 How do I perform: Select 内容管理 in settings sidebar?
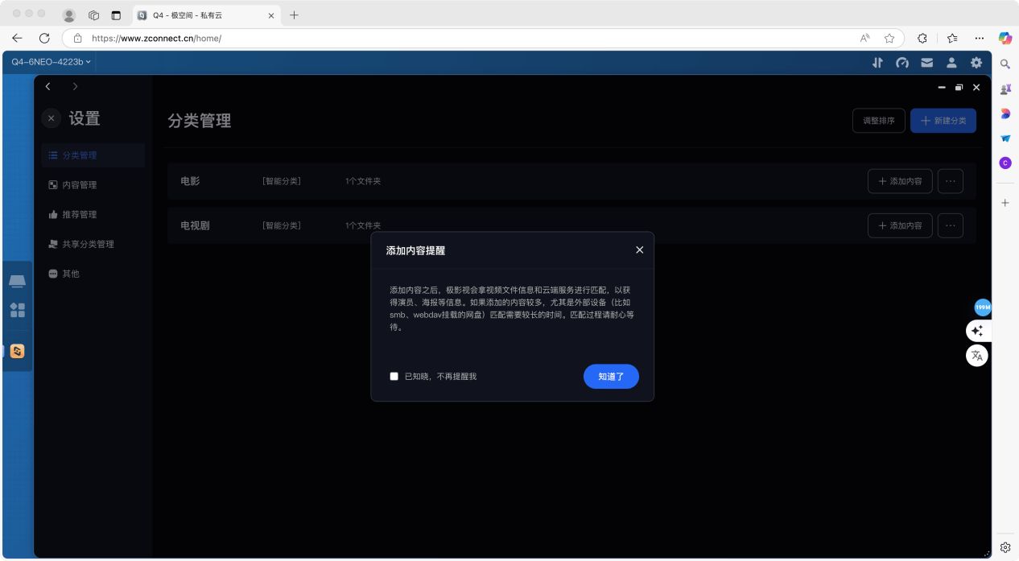tap(79, 185)
